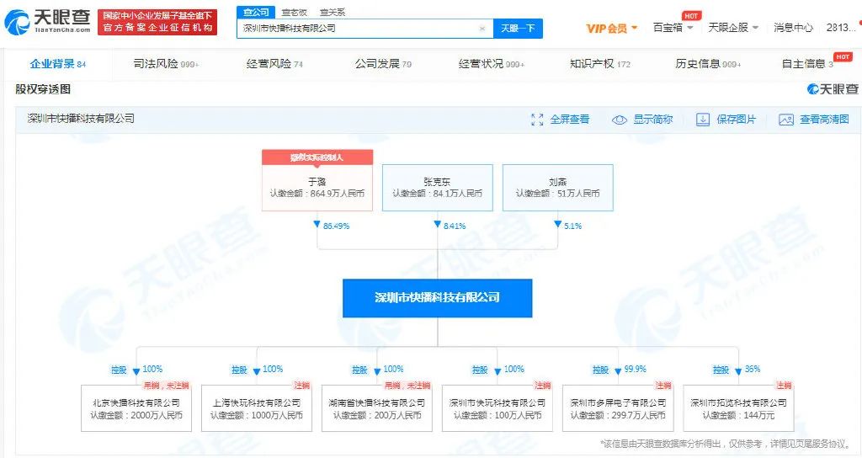Click the central 深圳市快播科技有限公司 node
This screenshot has height=458, width=862.
point(437,297)
